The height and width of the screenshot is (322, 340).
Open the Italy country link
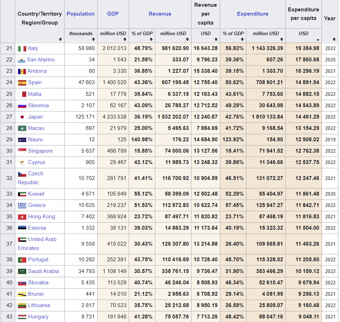[x=33, y=48]
